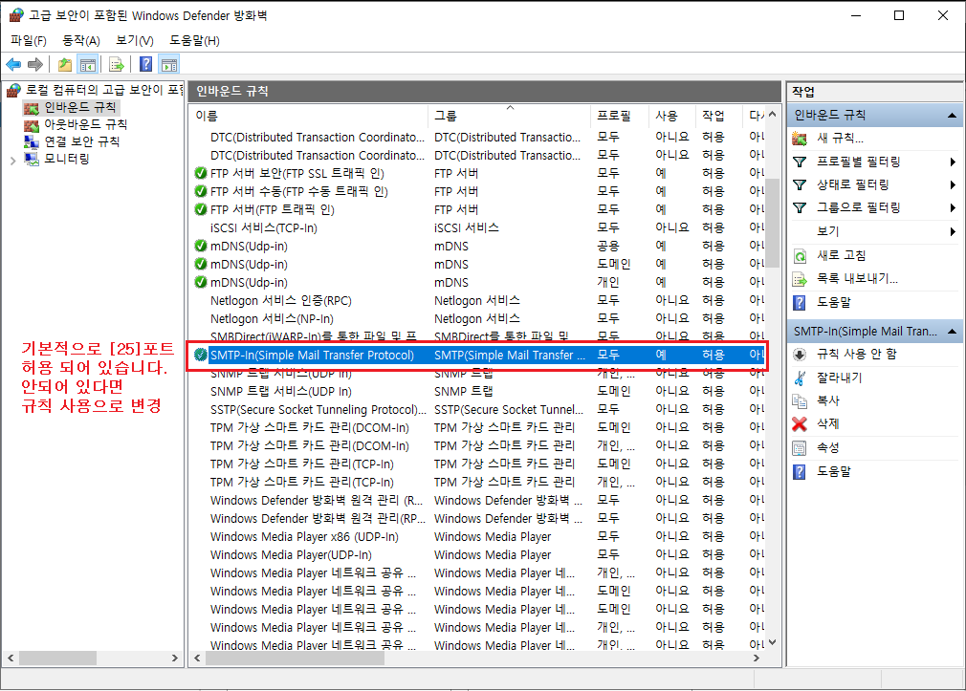The height and width of the screenshot is (691, 966).
Task: Open the 파일(F) menu
Action: 29,41
